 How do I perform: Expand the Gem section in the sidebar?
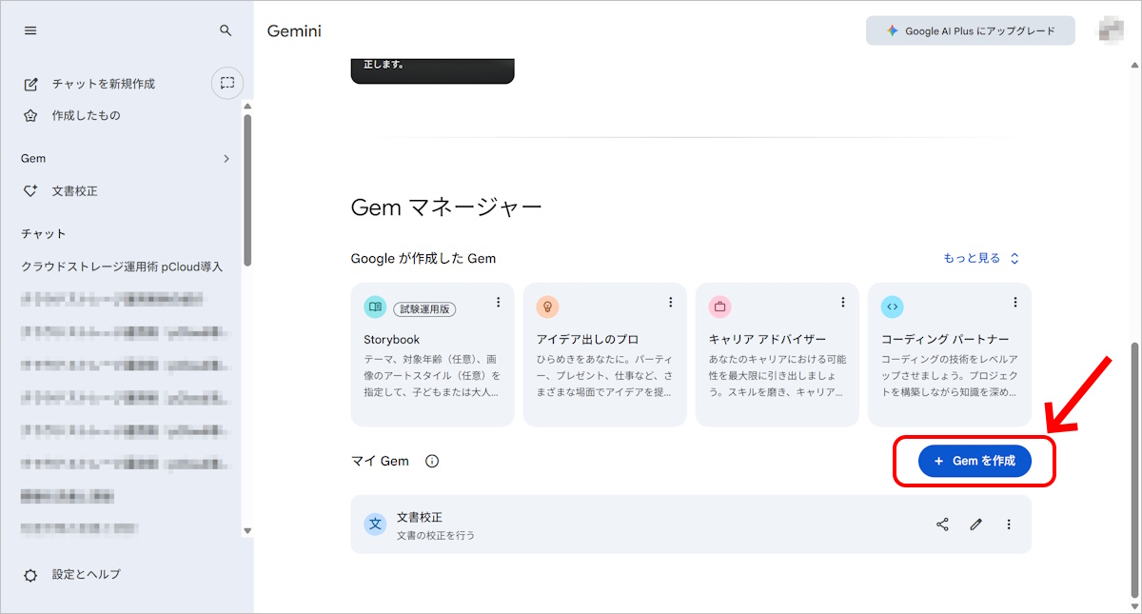coord(227,158)
